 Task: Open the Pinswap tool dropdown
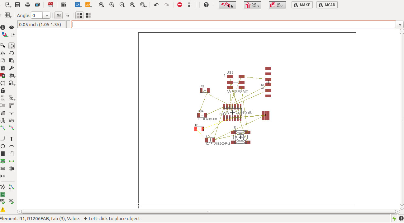tap(12, 76)
